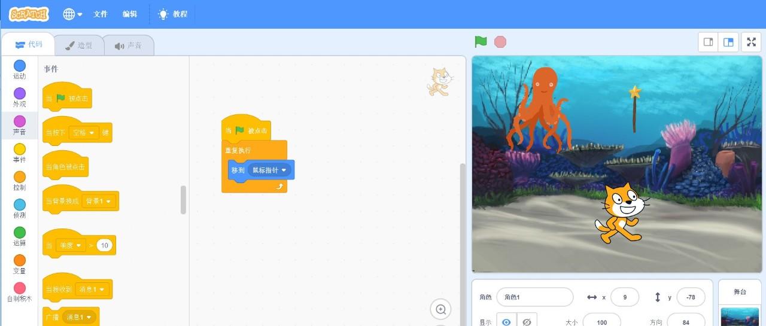Click the 方向 direction field
Image resolution: width=766 pixels, height=326 pixels.
click(686, 321)
